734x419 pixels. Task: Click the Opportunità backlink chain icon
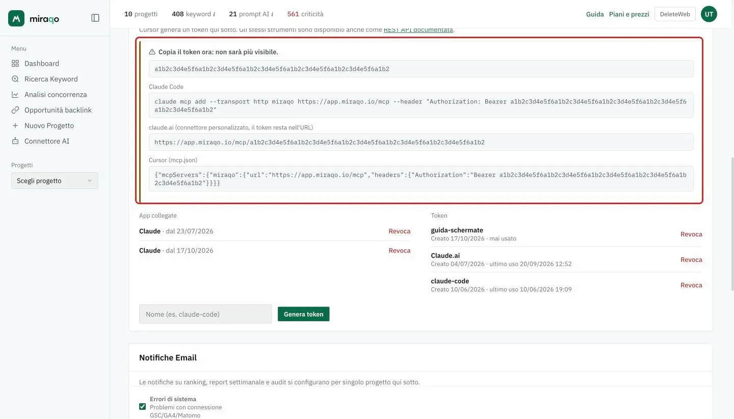click(x=15, y=110)
